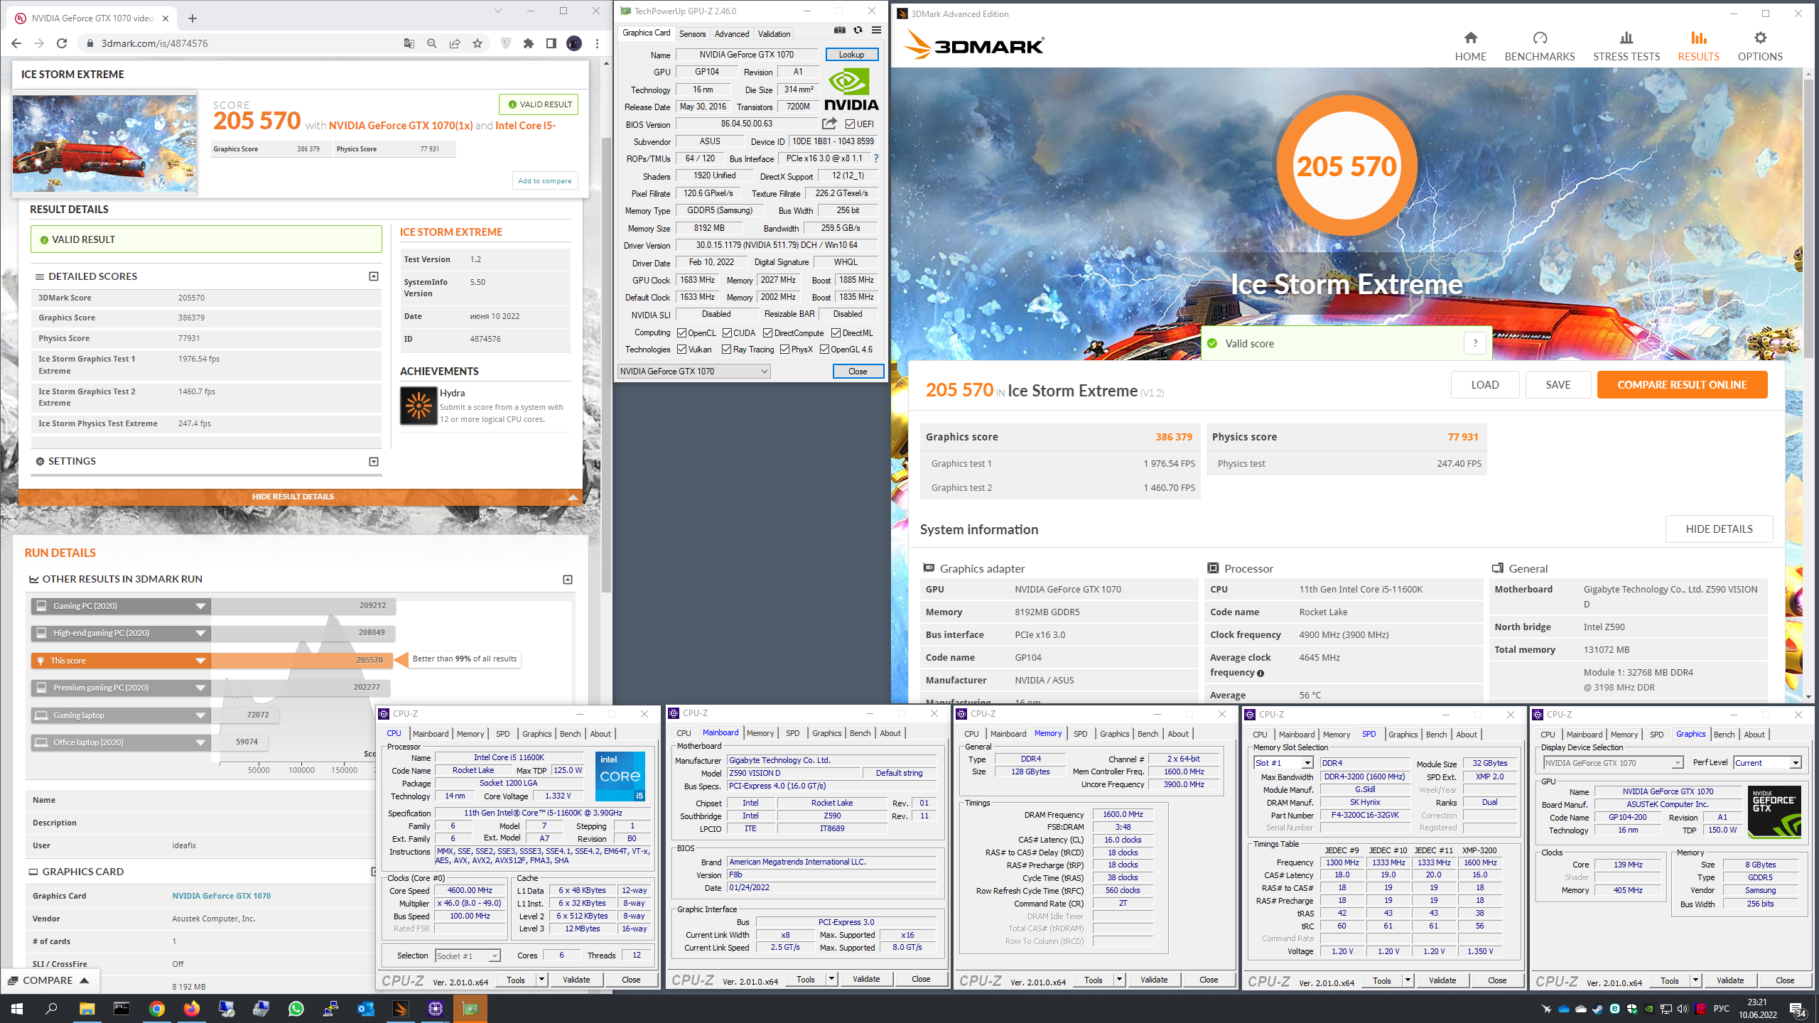Open Perf Level Current dropdown in CPU-Z
The height and width of the screenshot is (1023, 1819).
tap(1767, 762)
